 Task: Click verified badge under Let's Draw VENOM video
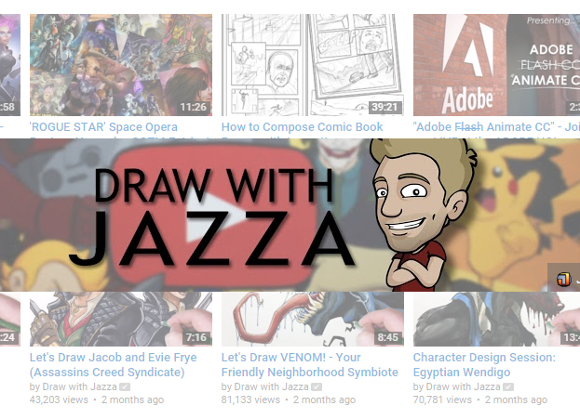[x=317, y=386]
